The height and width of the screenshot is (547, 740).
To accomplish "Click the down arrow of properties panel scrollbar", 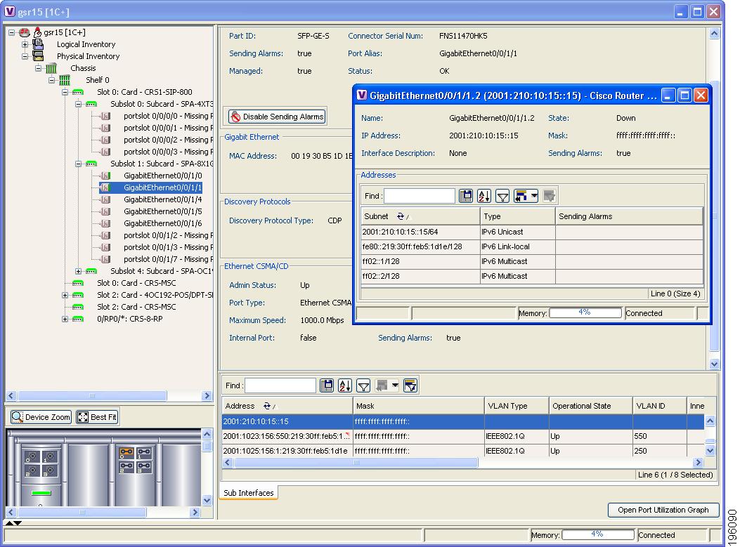I will [x=714, y=364].
